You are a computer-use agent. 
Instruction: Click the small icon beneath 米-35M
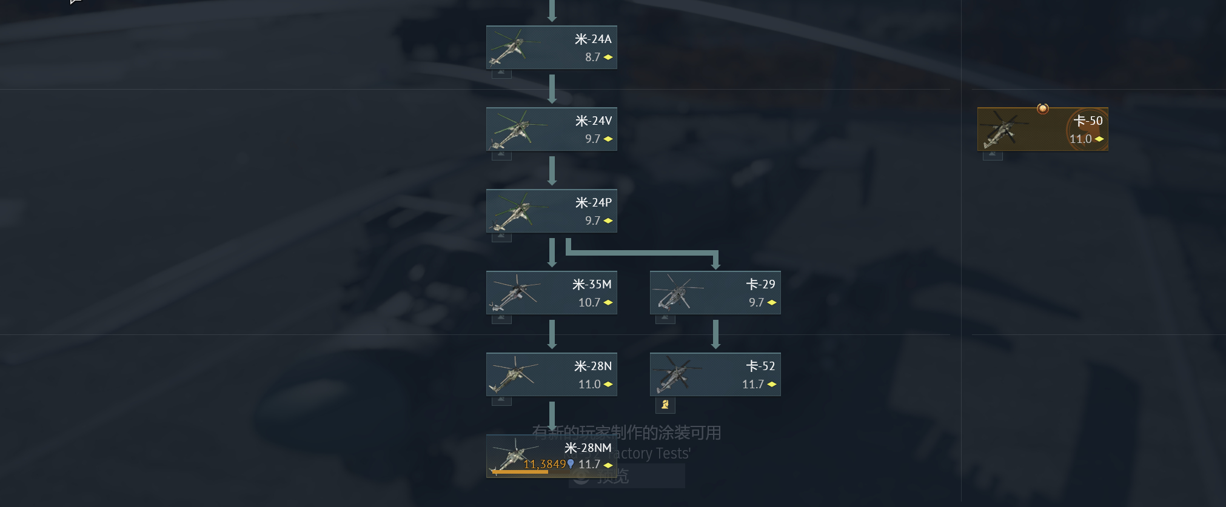click(501, 319)
